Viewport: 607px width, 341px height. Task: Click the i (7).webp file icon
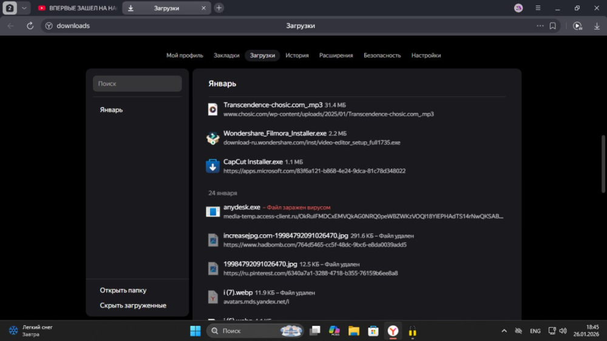[x=212, y=297]
